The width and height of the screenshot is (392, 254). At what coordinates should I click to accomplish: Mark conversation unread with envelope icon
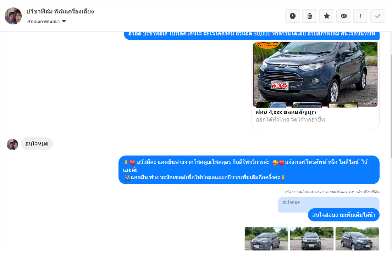point(343,16)
